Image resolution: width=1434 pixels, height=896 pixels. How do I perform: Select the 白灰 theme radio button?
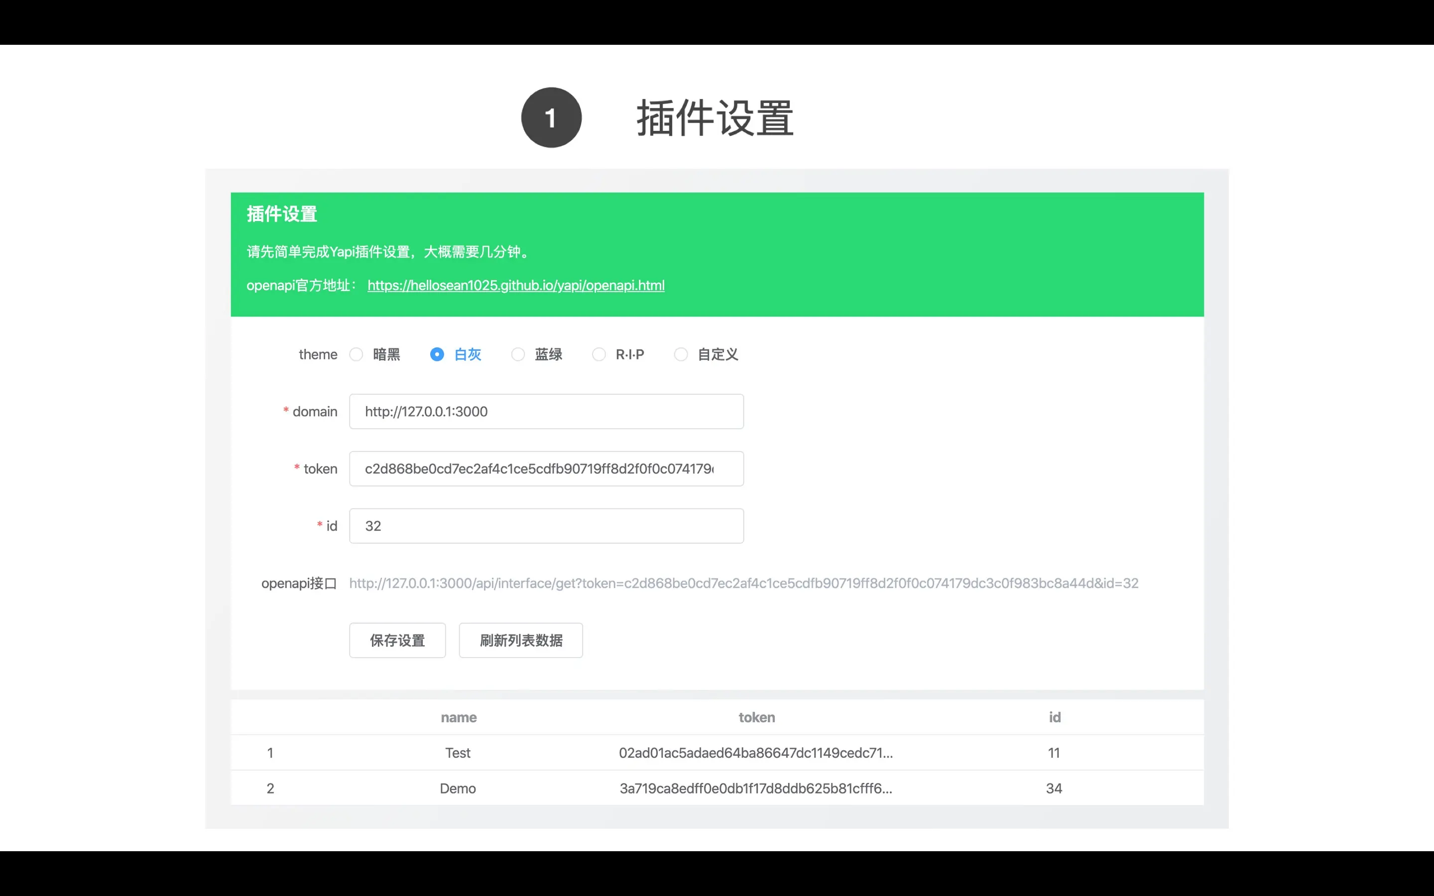[x=437, y=354]
